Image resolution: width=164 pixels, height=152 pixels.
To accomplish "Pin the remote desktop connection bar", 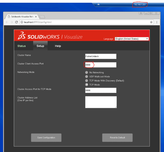I will tap(98, 4).
